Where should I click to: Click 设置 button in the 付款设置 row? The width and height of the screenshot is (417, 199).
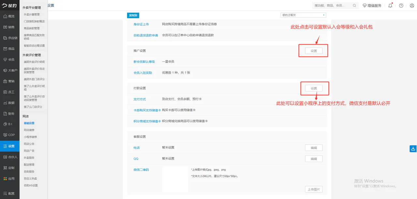pyautogui.click(x=314, y=88)
